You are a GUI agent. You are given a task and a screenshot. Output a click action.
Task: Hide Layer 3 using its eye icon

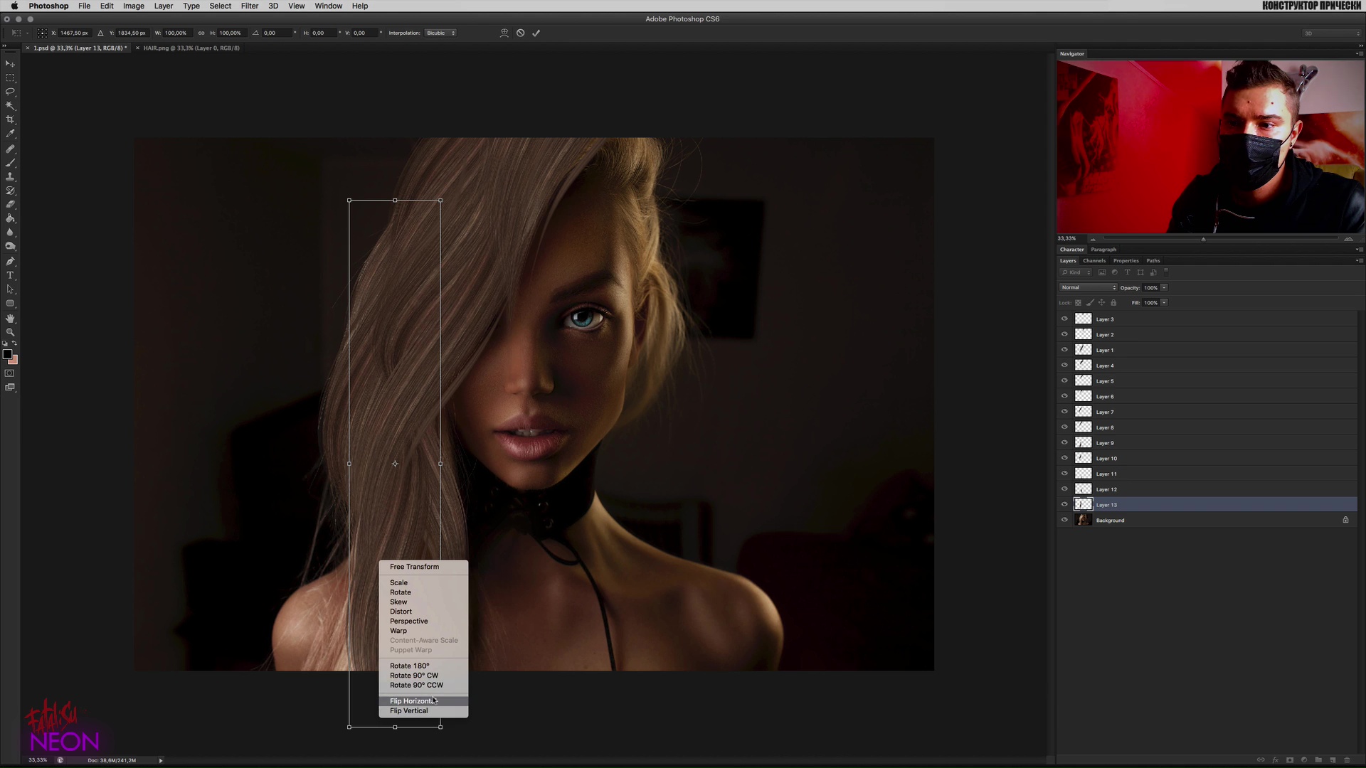1064,319
